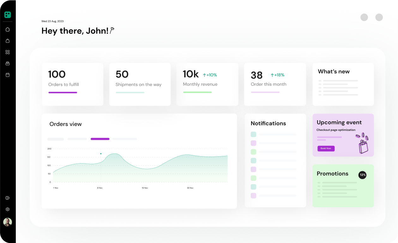Click the Upcoming event heading
The image size is (398, 243).
click(x=339, y=122)
